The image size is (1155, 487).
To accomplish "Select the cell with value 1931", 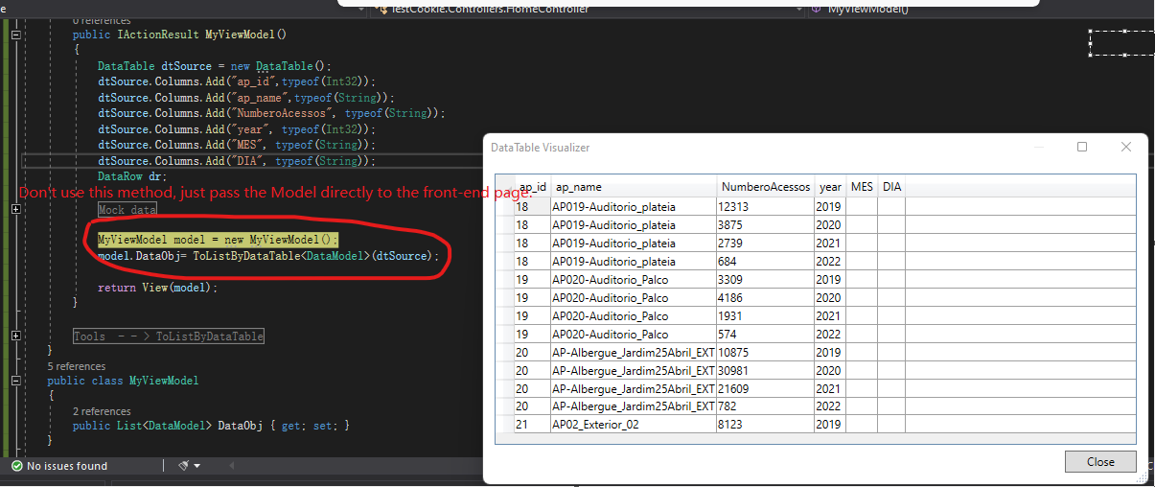I will [766, 315].
